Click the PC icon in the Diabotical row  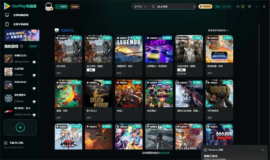pyautogui.click(x=34, y=89)
